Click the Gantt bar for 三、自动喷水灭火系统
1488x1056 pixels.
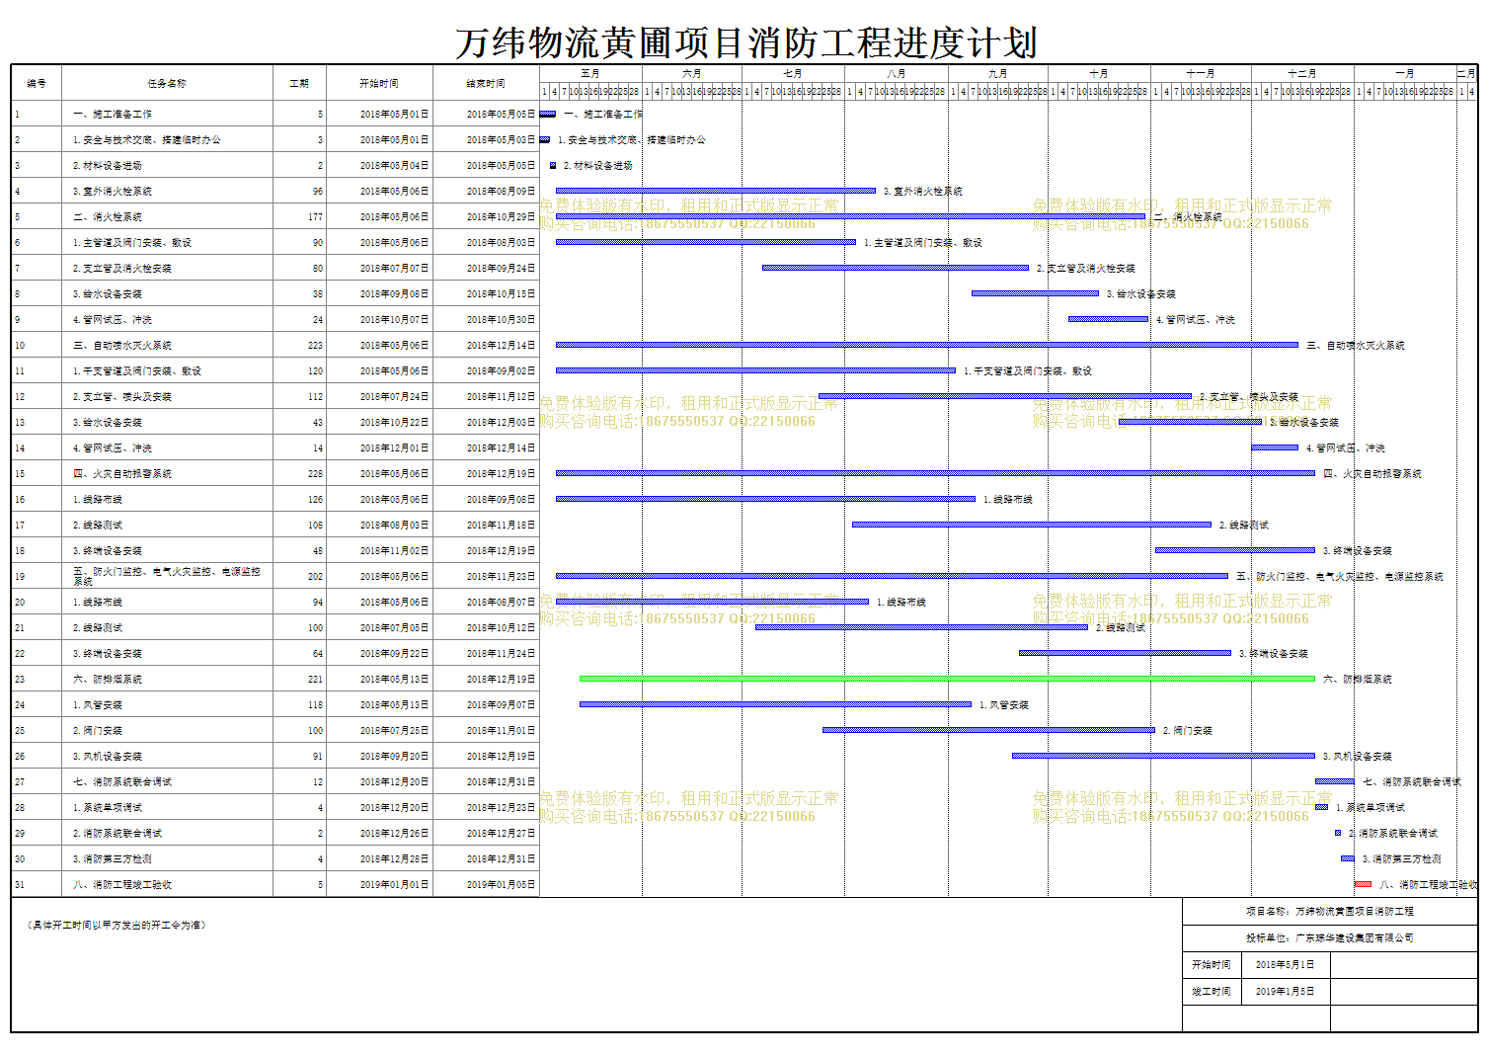coord(927,345)
